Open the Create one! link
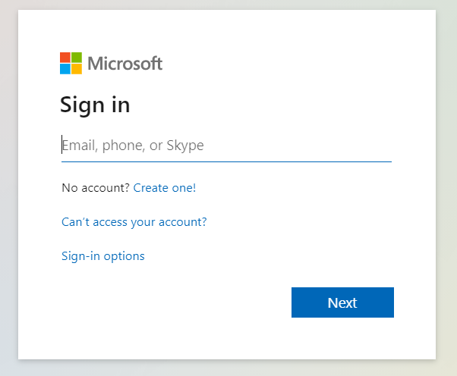 [x=165, y=188]
